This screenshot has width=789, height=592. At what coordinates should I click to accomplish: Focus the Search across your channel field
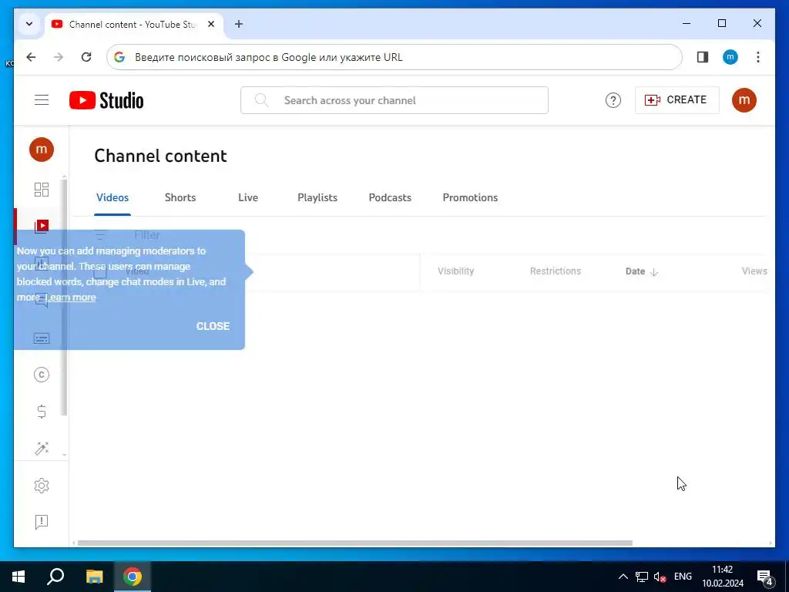click(394, 100)
